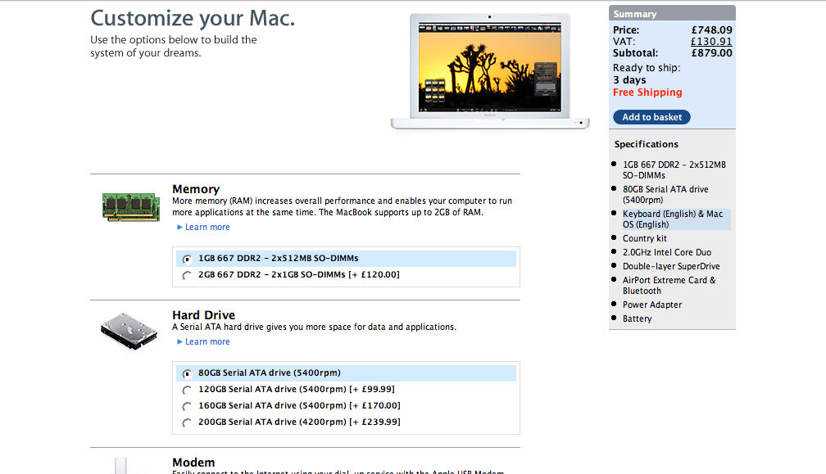Click Double-layer SuperDrive specification item
The height and width of the screenshot is (474, 826).
(671, 266)
